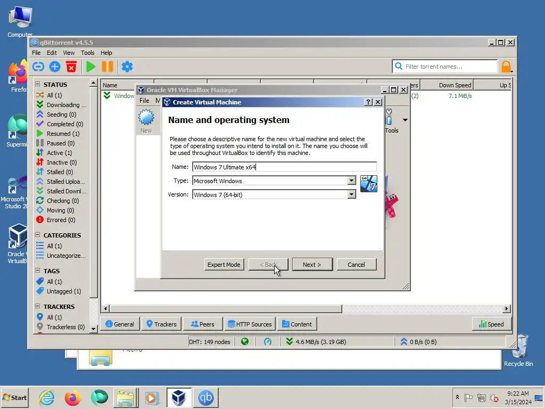The width and height of the screenshot is (545, 409).
Task: Open qBittorrent Help menu
Action: pos(106,53)
